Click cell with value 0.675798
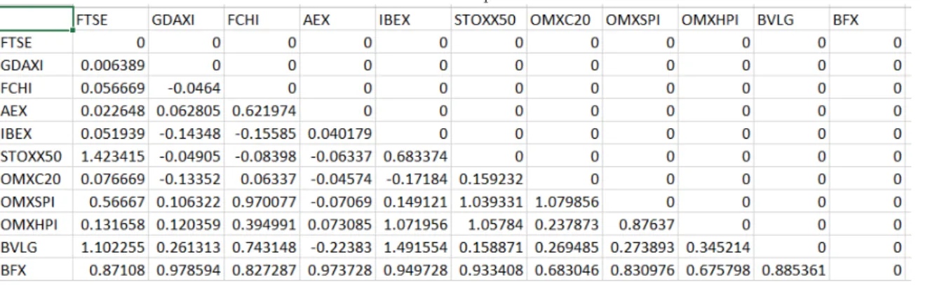The width and height of the screenshot is (930, 285). point(715,270)
